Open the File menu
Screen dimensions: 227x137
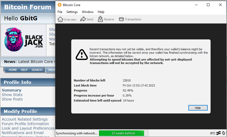coord(60,12)
